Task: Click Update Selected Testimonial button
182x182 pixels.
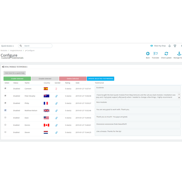Action: [101, 79]
